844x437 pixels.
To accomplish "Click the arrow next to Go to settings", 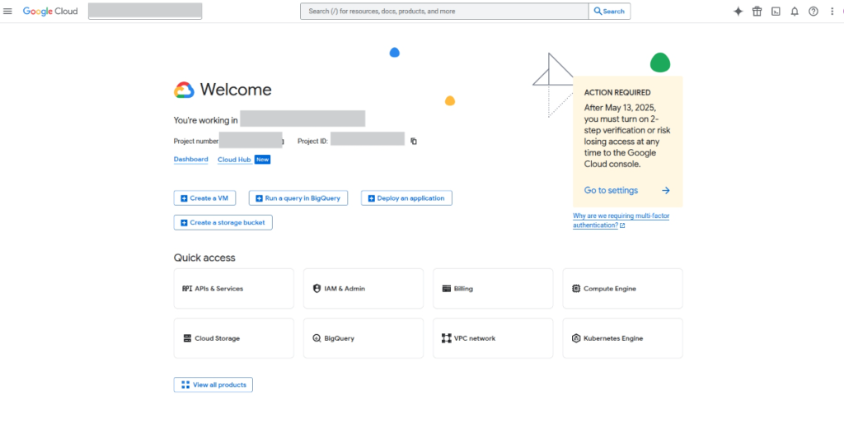I will [666, 190].
